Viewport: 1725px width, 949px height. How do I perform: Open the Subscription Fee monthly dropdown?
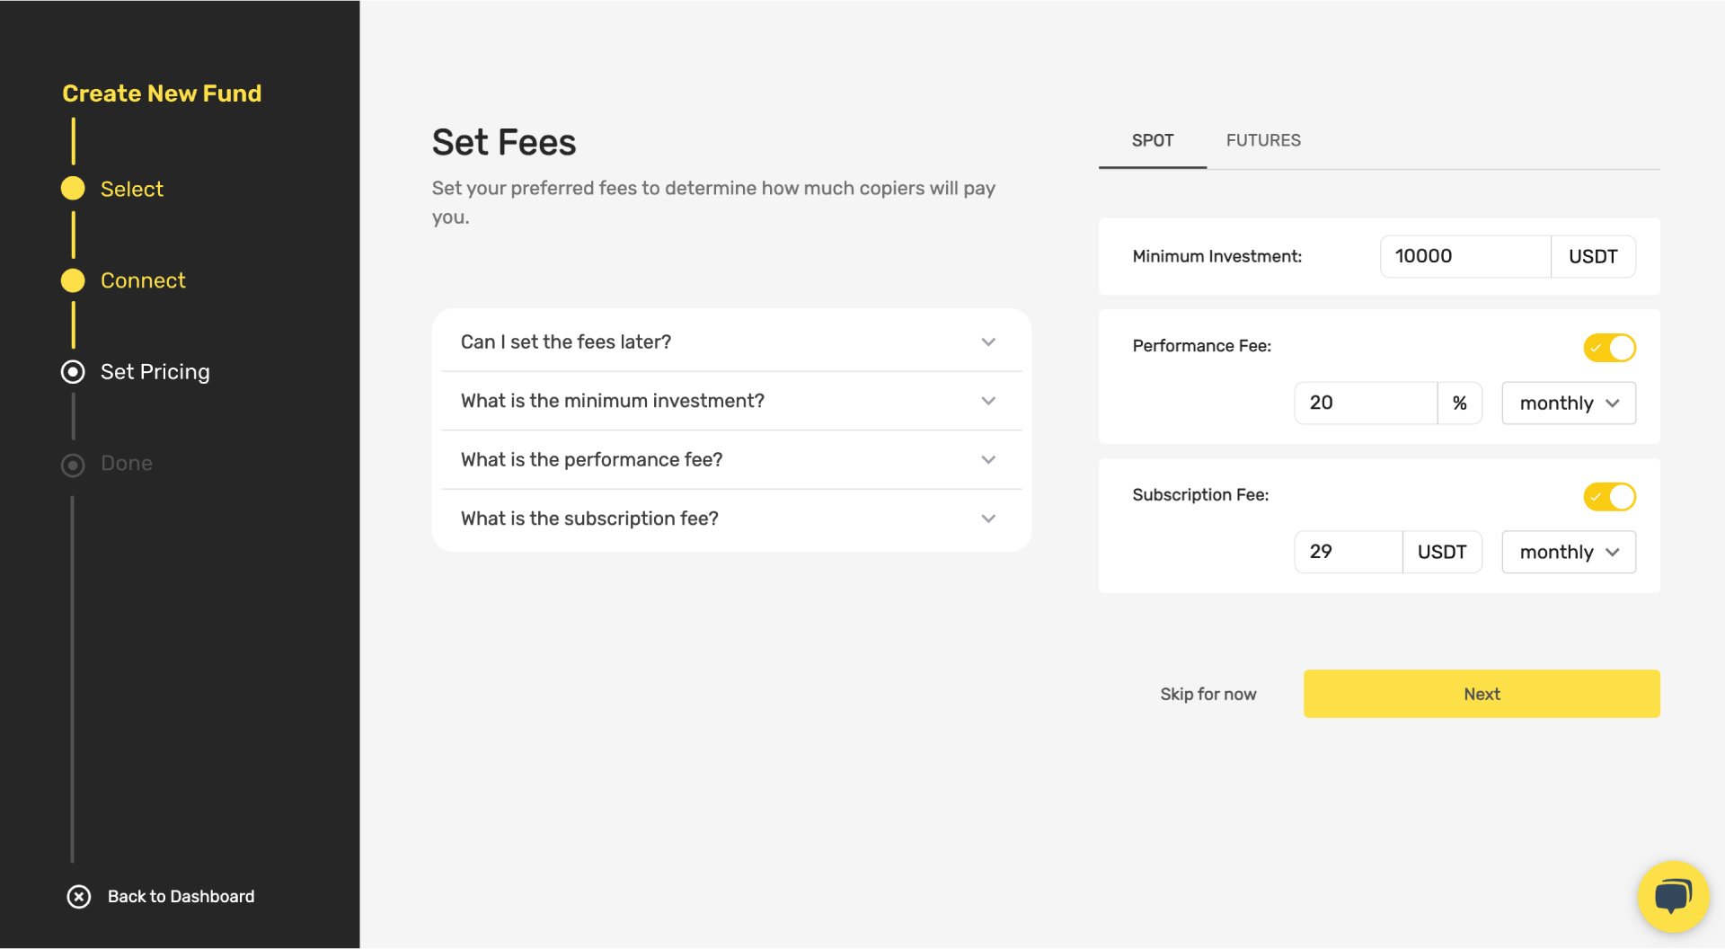[x=1569, y=552]
